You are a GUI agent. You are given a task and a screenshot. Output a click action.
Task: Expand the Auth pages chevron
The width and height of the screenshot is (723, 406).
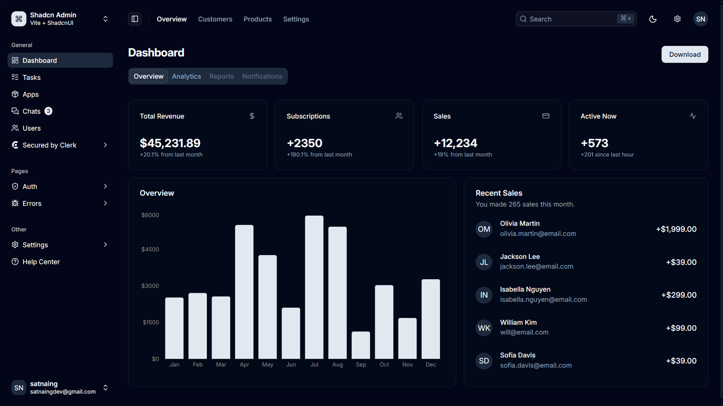click(x=105, y=186)
